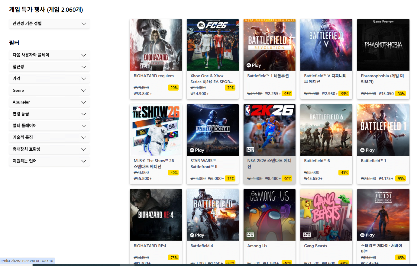The image size is (417, 266).
Task: Click the ₩45,650+ price of Battlefield 6
Action: pos(313,179)
